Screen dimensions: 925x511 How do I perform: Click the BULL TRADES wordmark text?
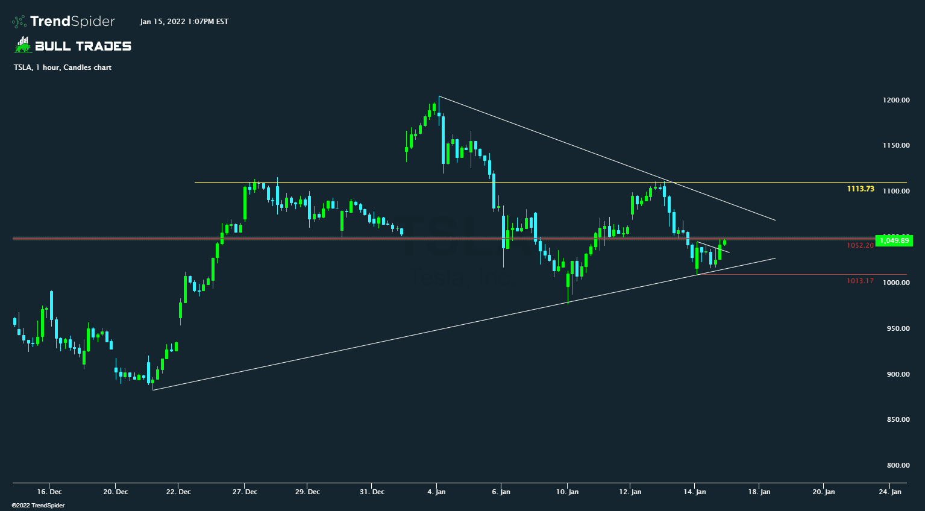(x=83, y=45)
